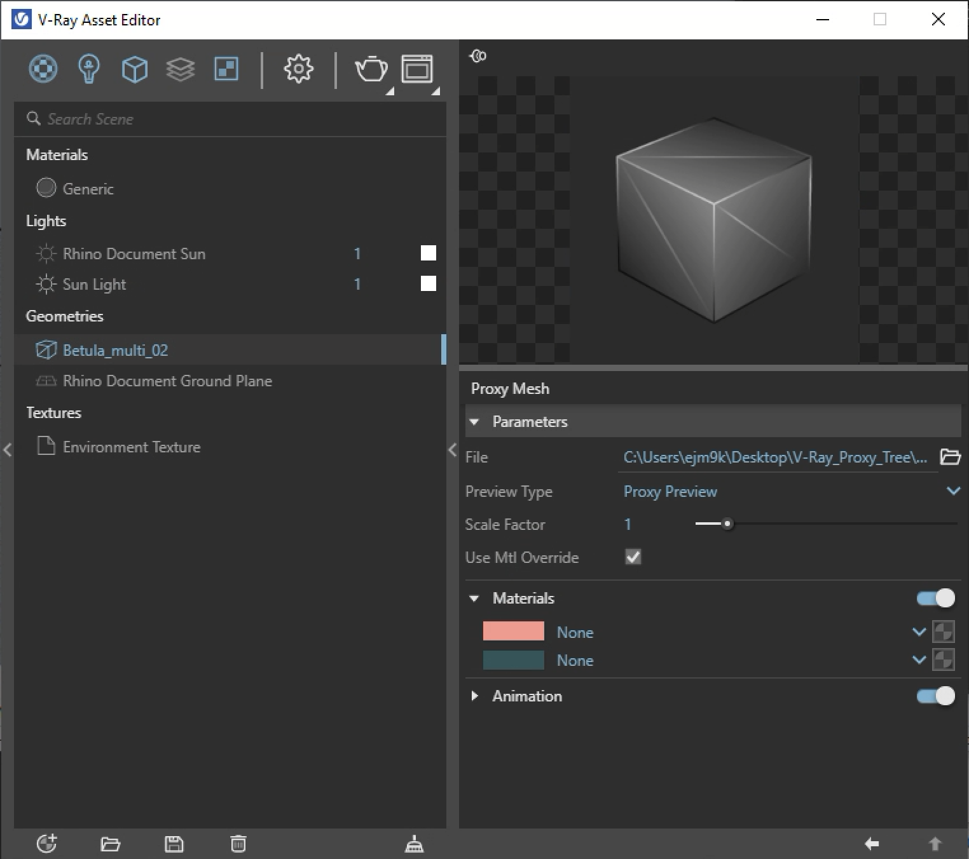The image size is (969, 859).
Task: Open first material None dropdown arrow
Action: click(919, 632)
